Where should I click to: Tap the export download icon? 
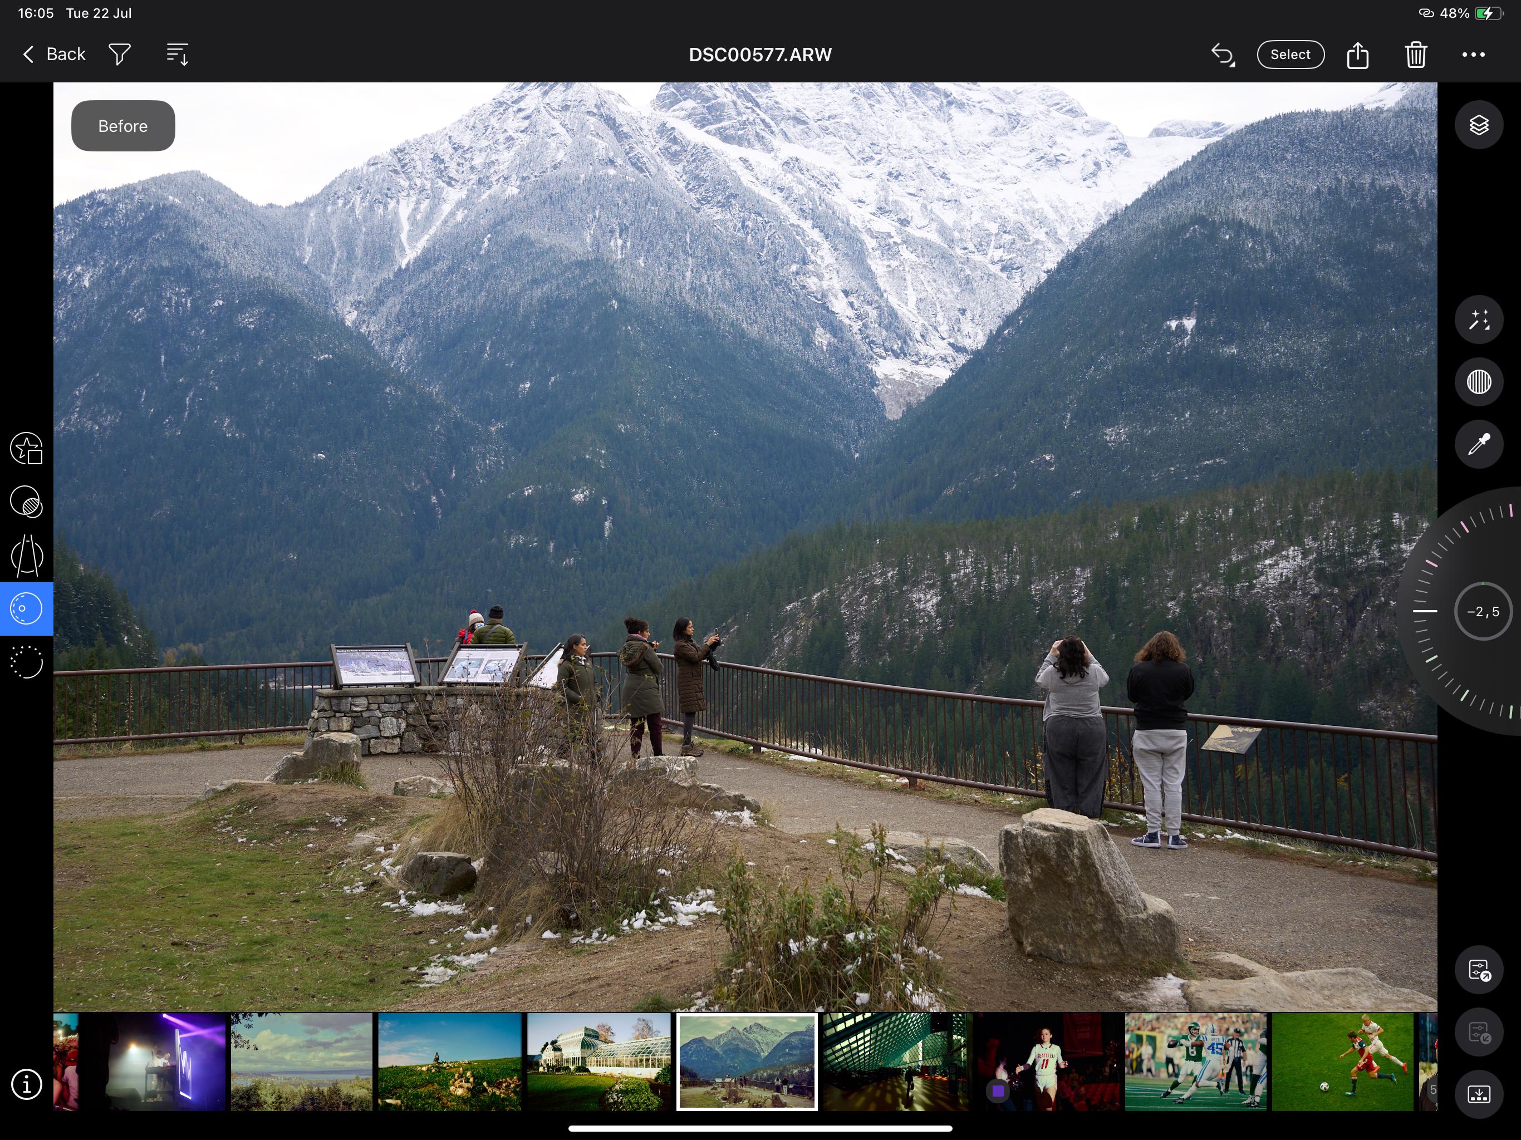pyautogui.click(x=1478, y=1094)
